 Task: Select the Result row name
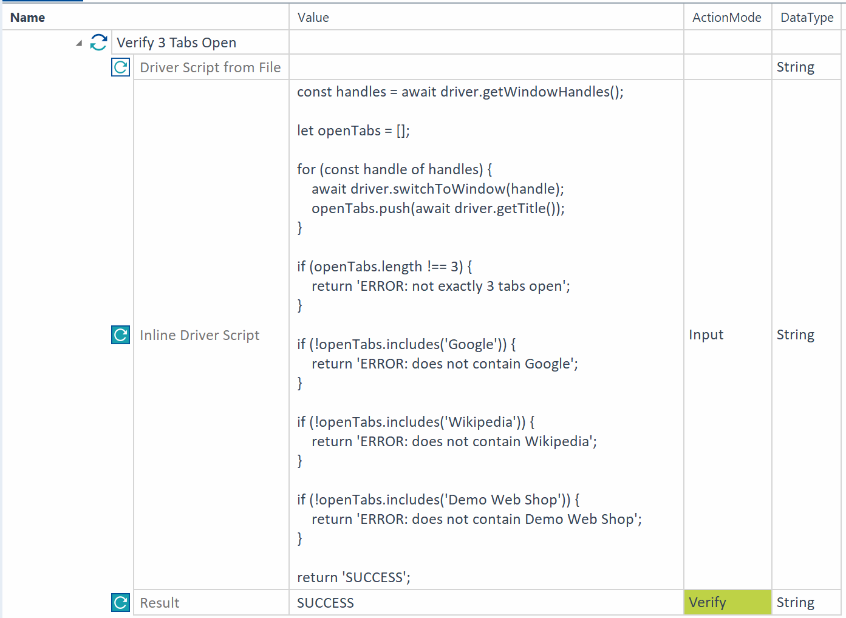(x=160, y=603)
